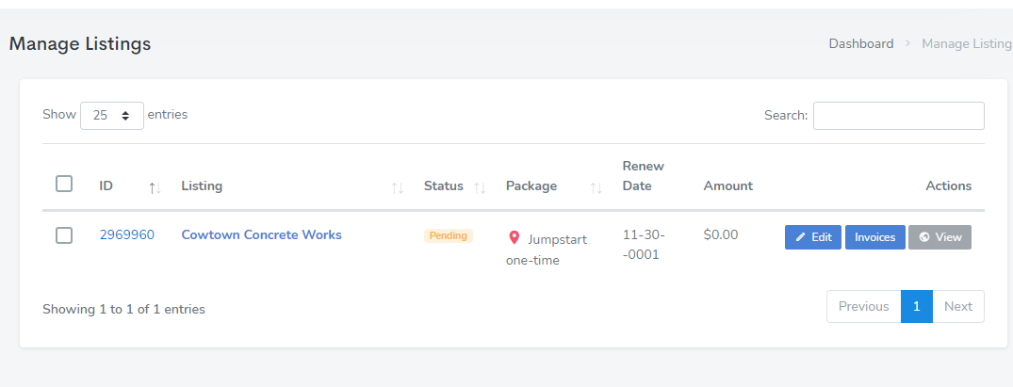Screen dimensions: 1013x387
Task: Click sort arrows icon beside Status
Action: [480, 187]
